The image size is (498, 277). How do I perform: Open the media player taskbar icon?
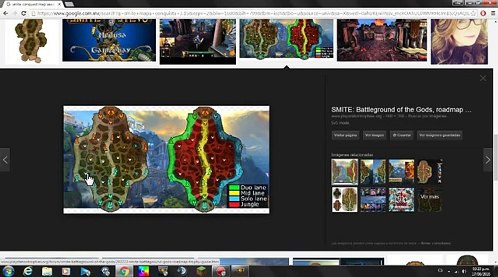(66, 271)
